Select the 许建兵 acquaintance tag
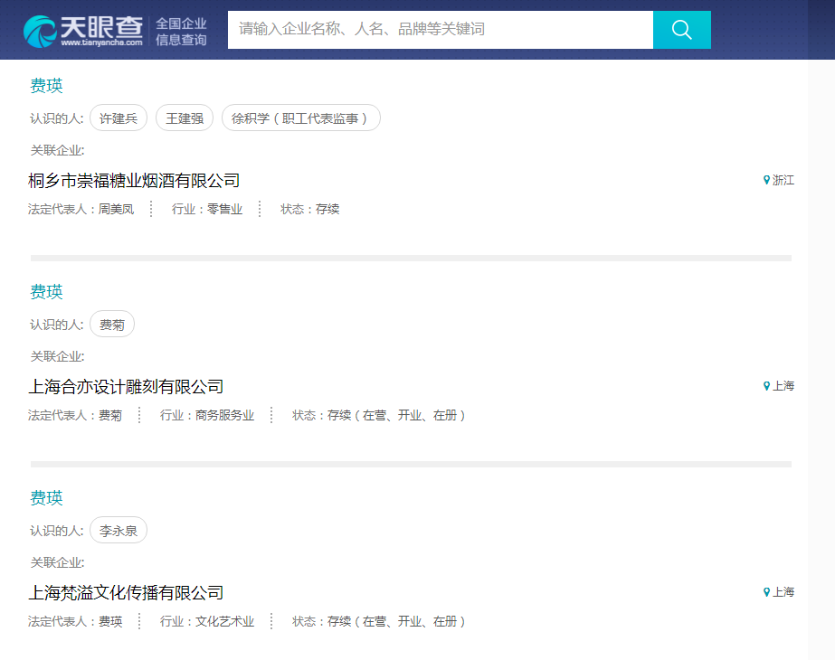The width and height of the screenshot is (835, 660). (x=119, y=118)
